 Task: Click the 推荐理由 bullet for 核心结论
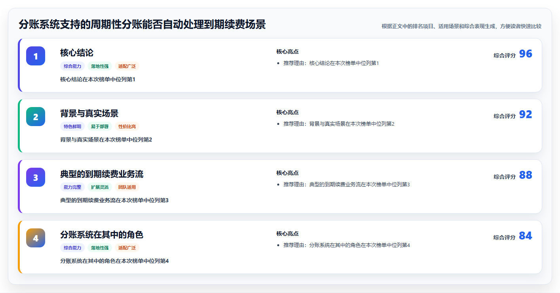pyautogui.click(x=331, y=63)
